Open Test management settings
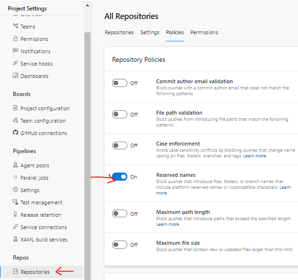Image resolution: width=298 pixels, height=280 pixels. pyautogui.click(x=41, y=203)
